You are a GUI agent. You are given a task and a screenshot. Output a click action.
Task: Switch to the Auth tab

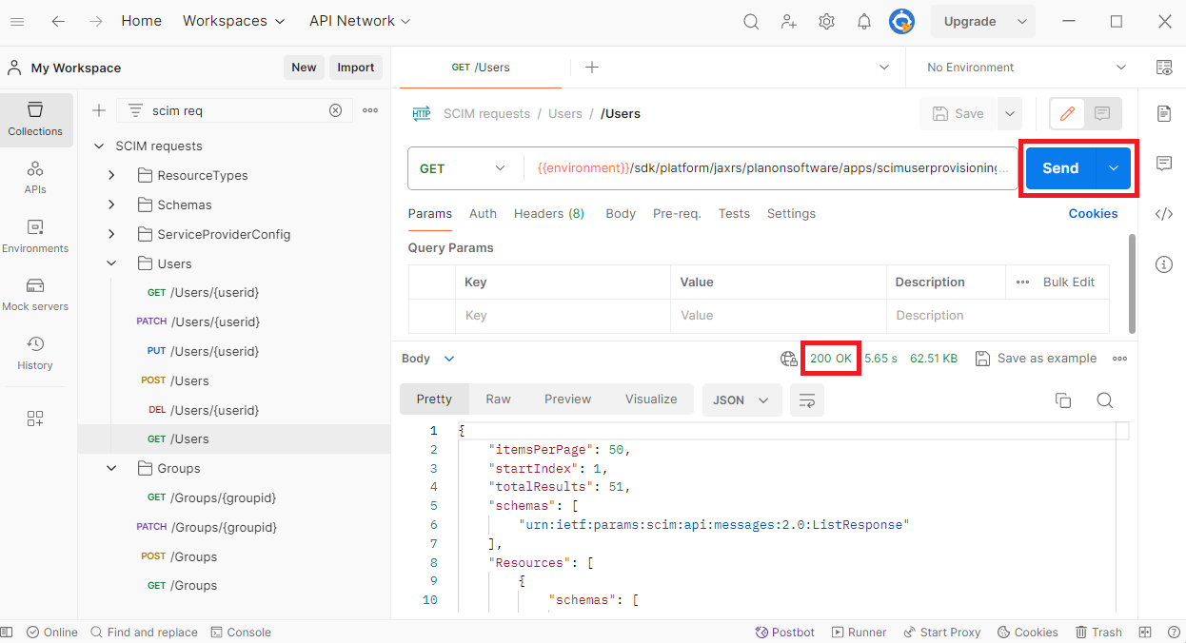pos(483,213)
